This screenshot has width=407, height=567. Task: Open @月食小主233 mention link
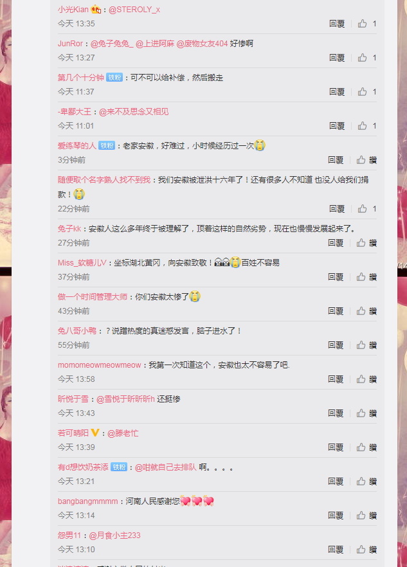tap(114, 535)
